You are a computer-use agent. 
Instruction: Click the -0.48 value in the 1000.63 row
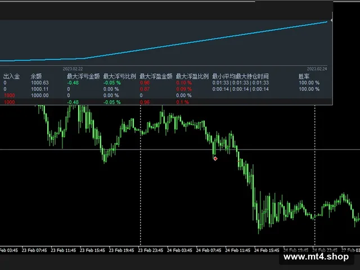[x=73, y=83]
